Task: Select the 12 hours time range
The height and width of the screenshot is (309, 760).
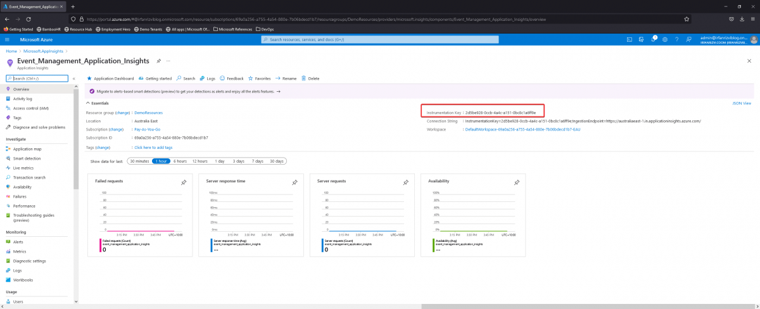Action: pyautogui.click(x=200, y=161)
